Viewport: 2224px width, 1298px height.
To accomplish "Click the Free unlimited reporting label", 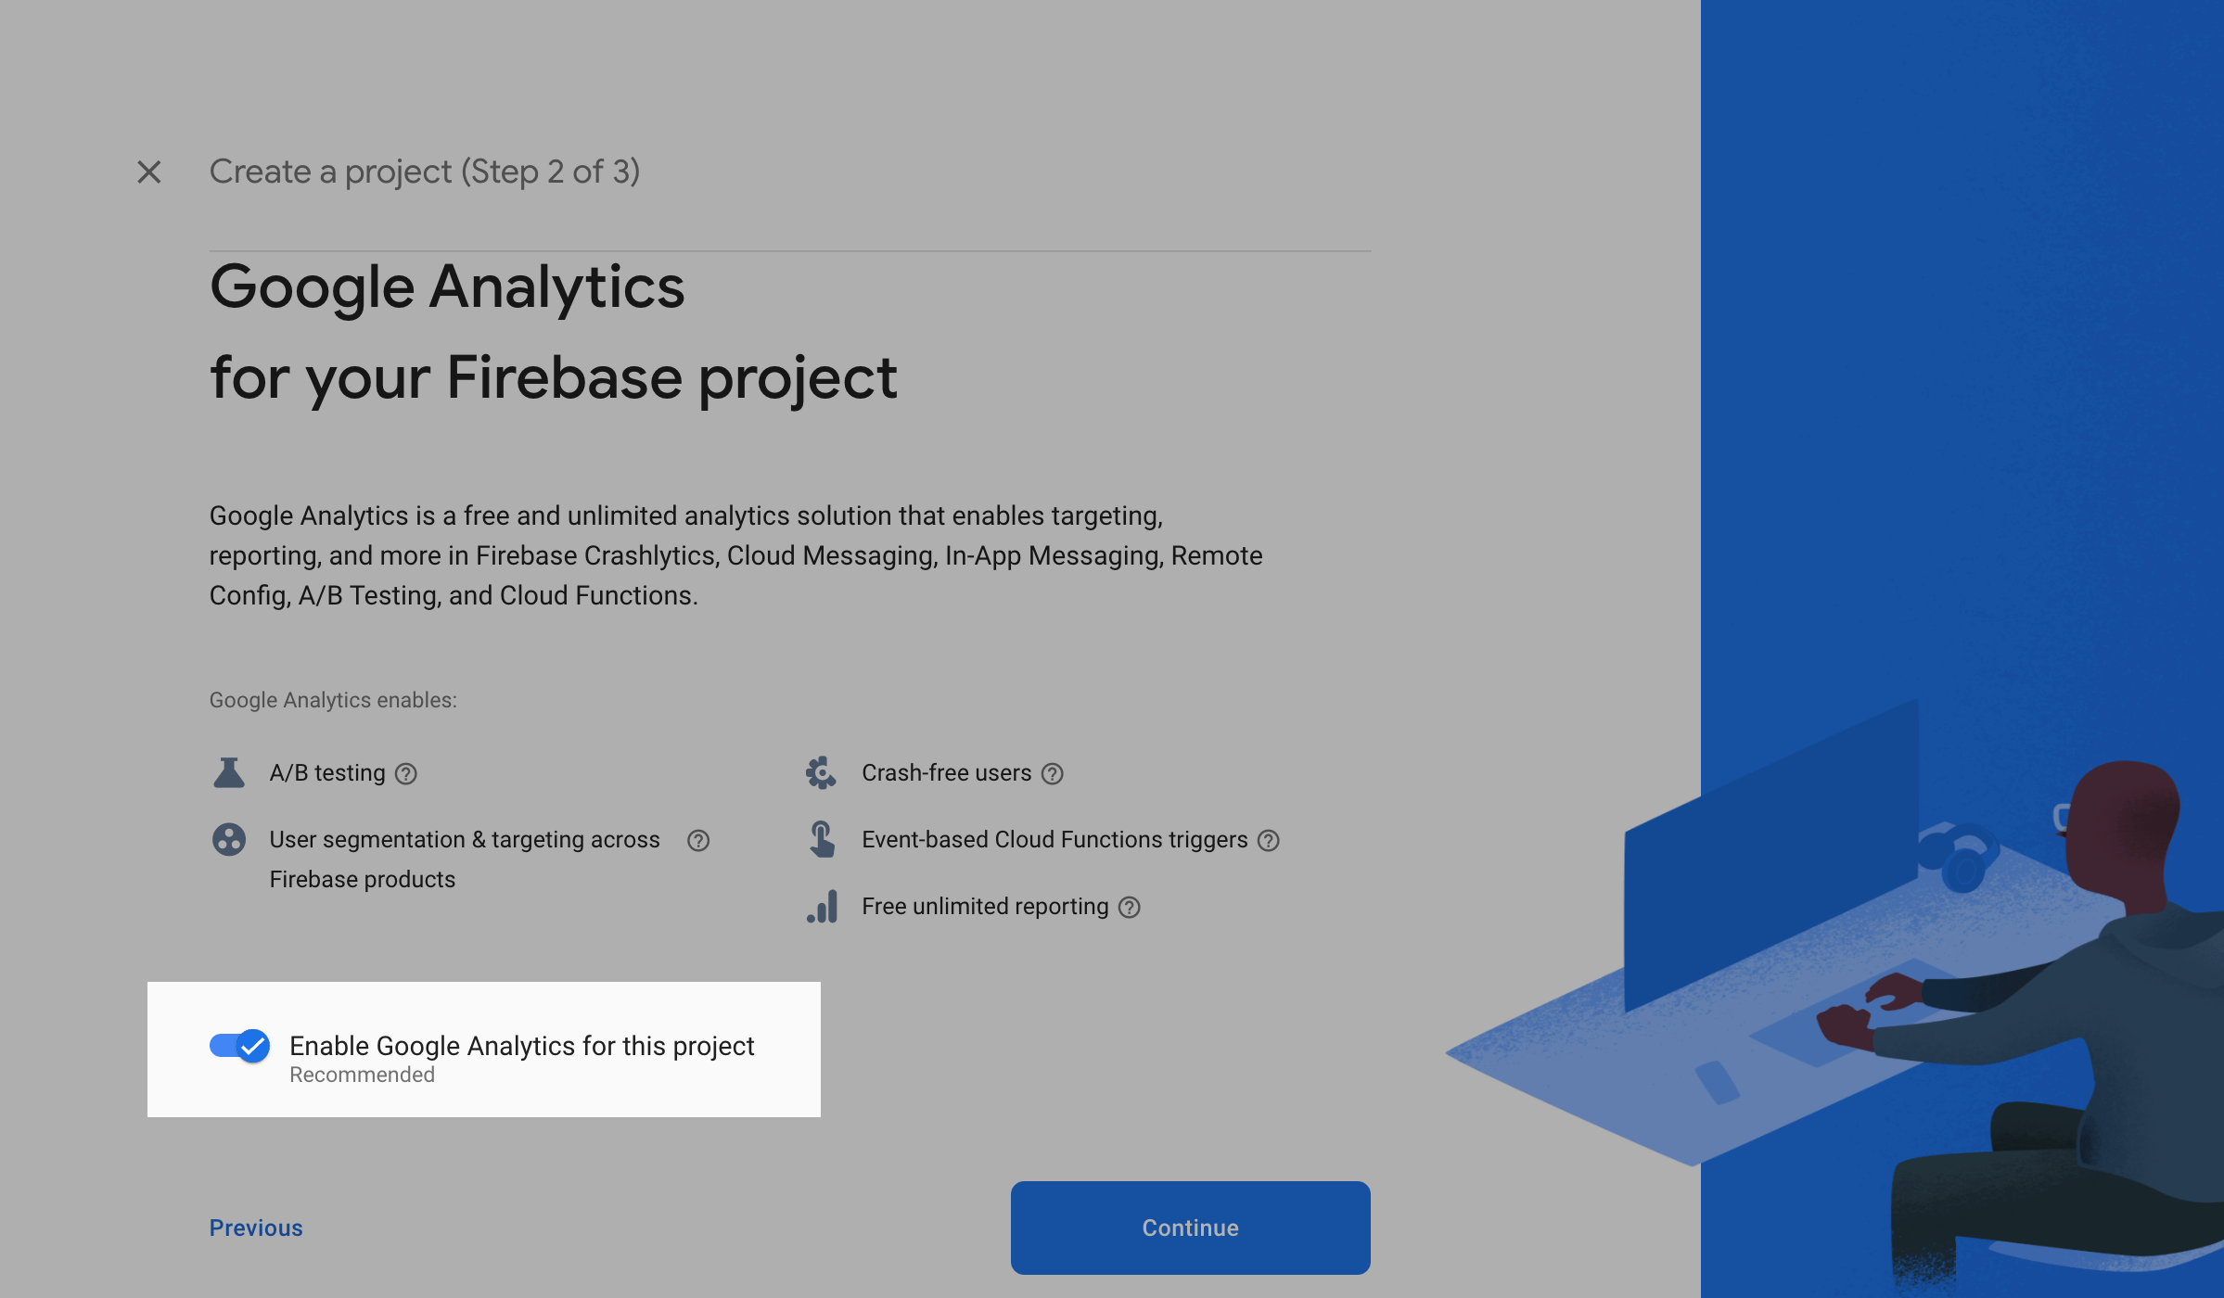I will (x=985, y=906).
